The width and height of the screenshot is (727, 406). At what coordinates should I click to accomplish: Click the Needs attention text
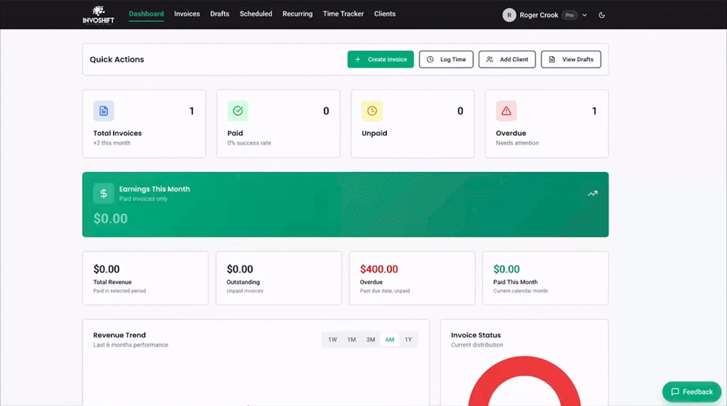517,143
